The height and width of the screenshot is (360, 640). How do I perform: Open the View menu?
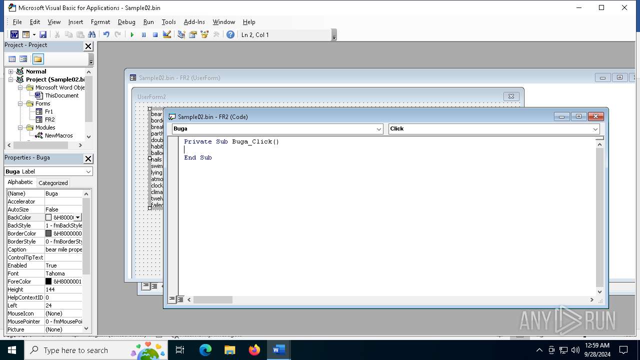click(x=54, y=22)
